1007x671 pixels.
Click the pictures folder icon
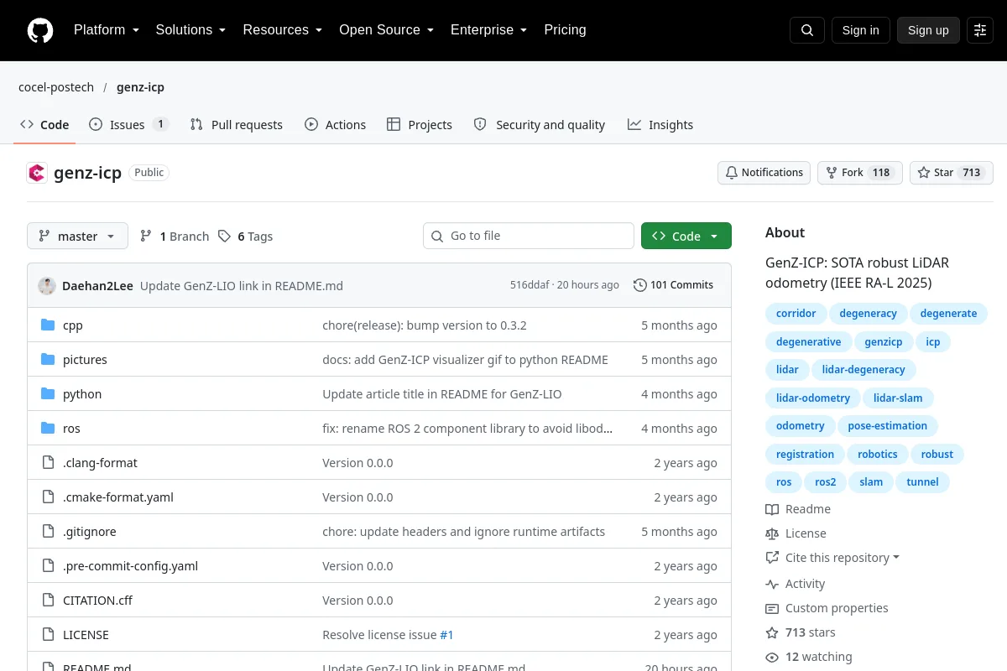48,360
